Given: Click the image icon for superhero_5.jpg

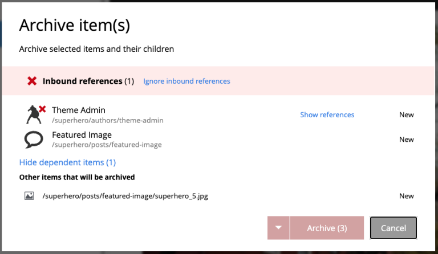Looking at the screenshot, I should (x=29, y=196).
